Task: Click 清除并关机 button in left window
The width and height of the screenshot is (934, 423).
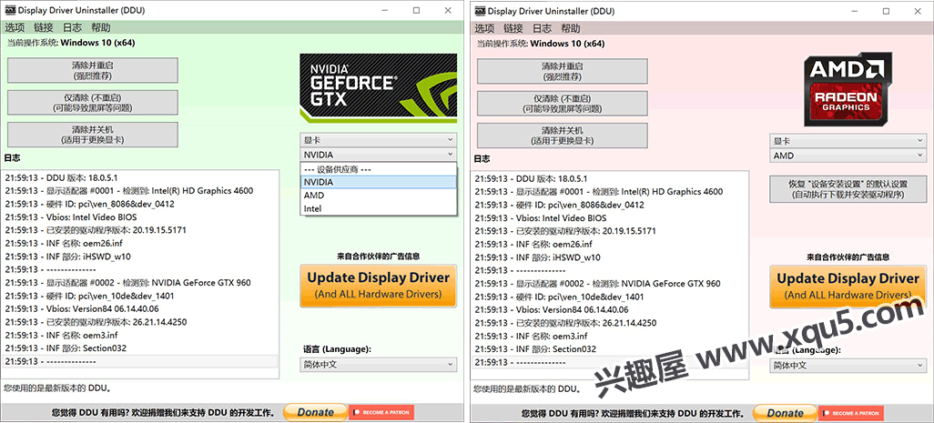Action: pyautogui.click(x=92, y=135)
